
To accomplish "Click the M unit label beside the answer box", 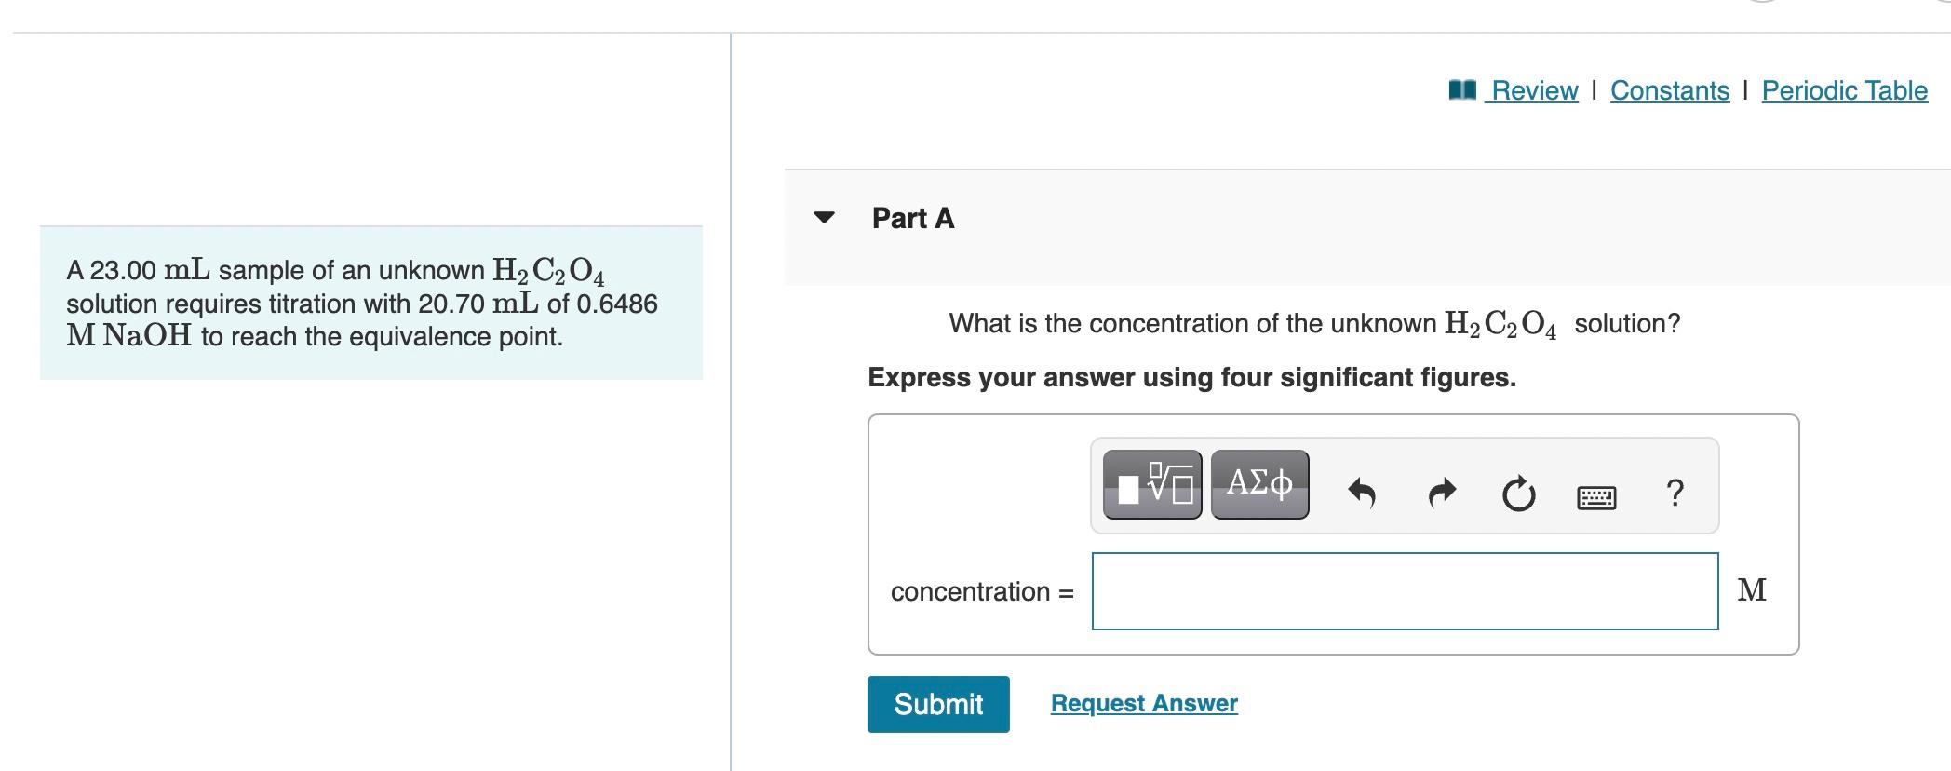I will (x=1754, y=588).
